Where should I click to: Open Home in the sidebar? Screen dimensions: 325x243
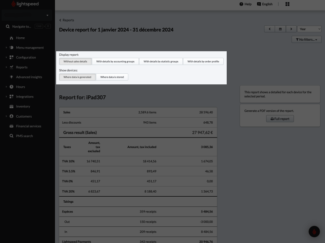tap(20, 38)
